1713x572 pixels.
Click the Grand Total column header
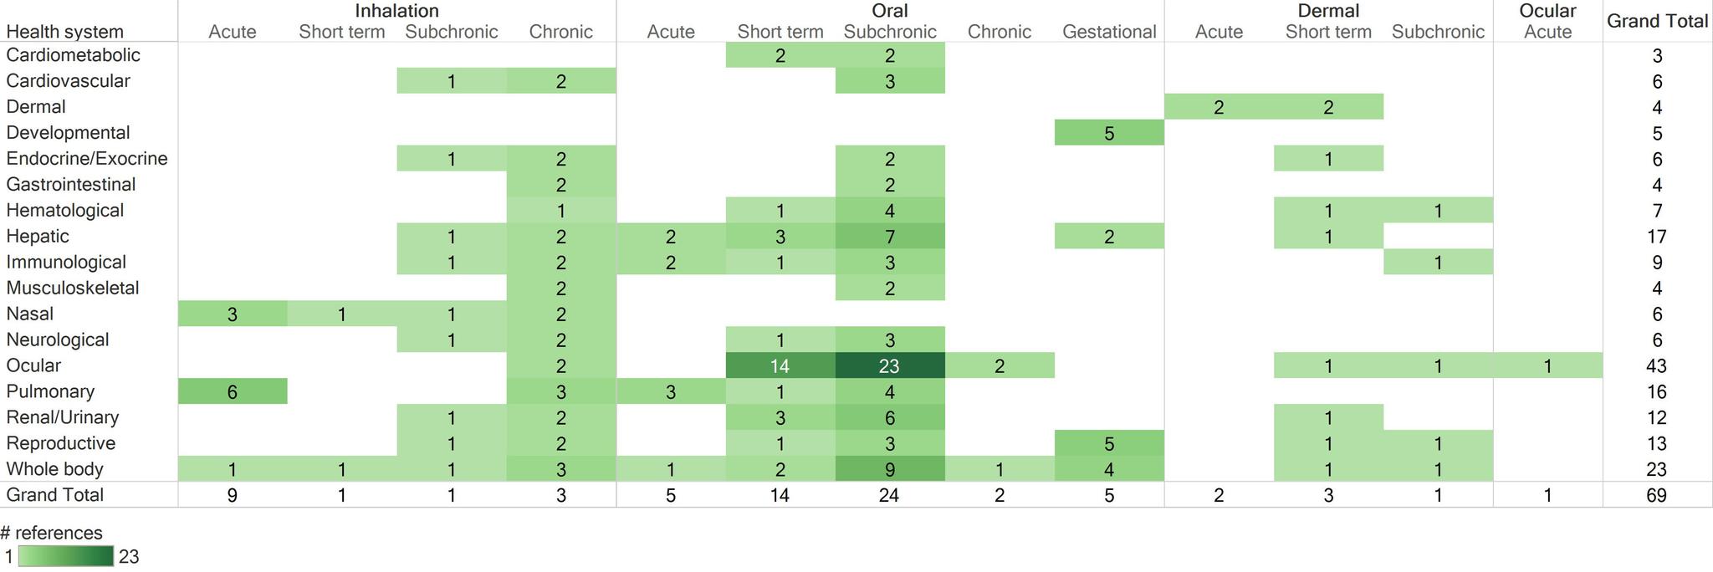point(1657,22)
